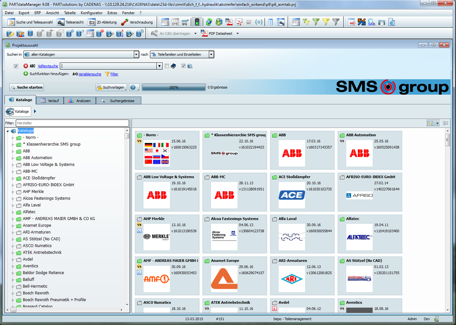Screen dimensions: 456x325
Task: Open the Teileansicht view
Action: coord(71,22)
